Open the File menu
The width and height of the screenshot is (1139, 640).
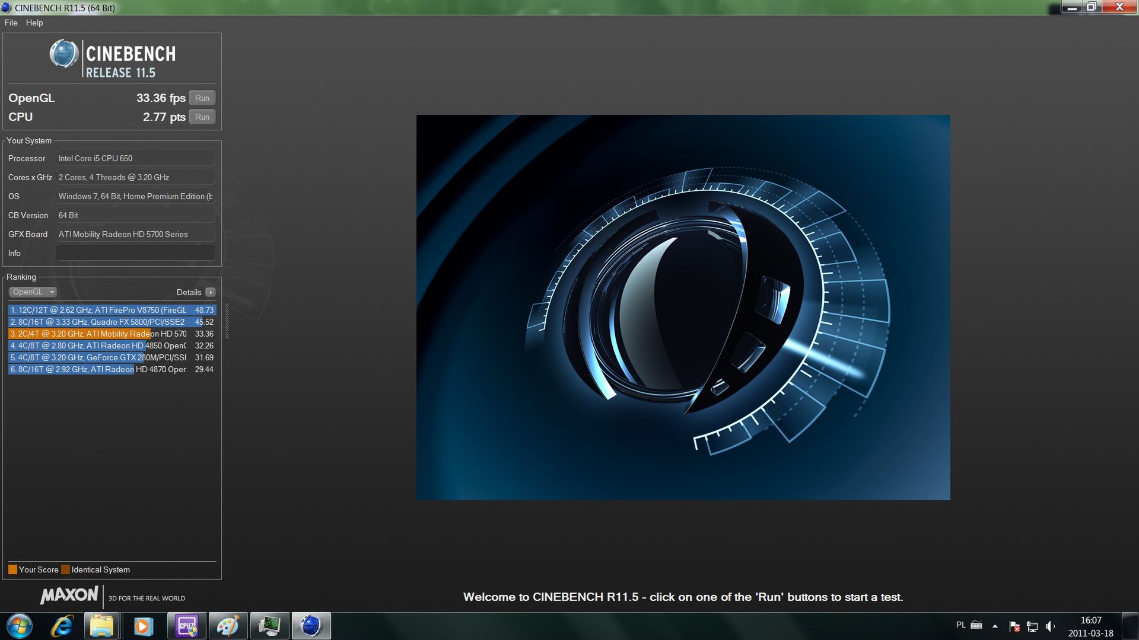(x=11, y=23)
